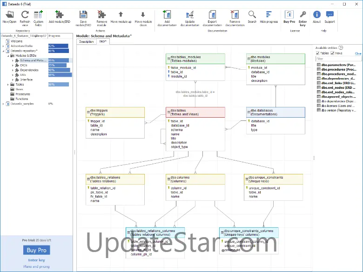Click the Buy Pro ribbon icon
The width and height of the screenshot is (363, 272).
tap(289, 17)
